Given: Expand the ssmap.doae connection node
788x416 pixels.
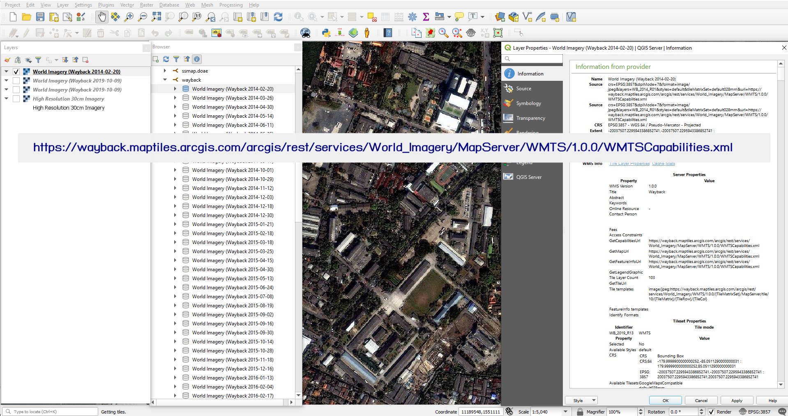Looking at the screenshot, I should click(x=165, y=71).
